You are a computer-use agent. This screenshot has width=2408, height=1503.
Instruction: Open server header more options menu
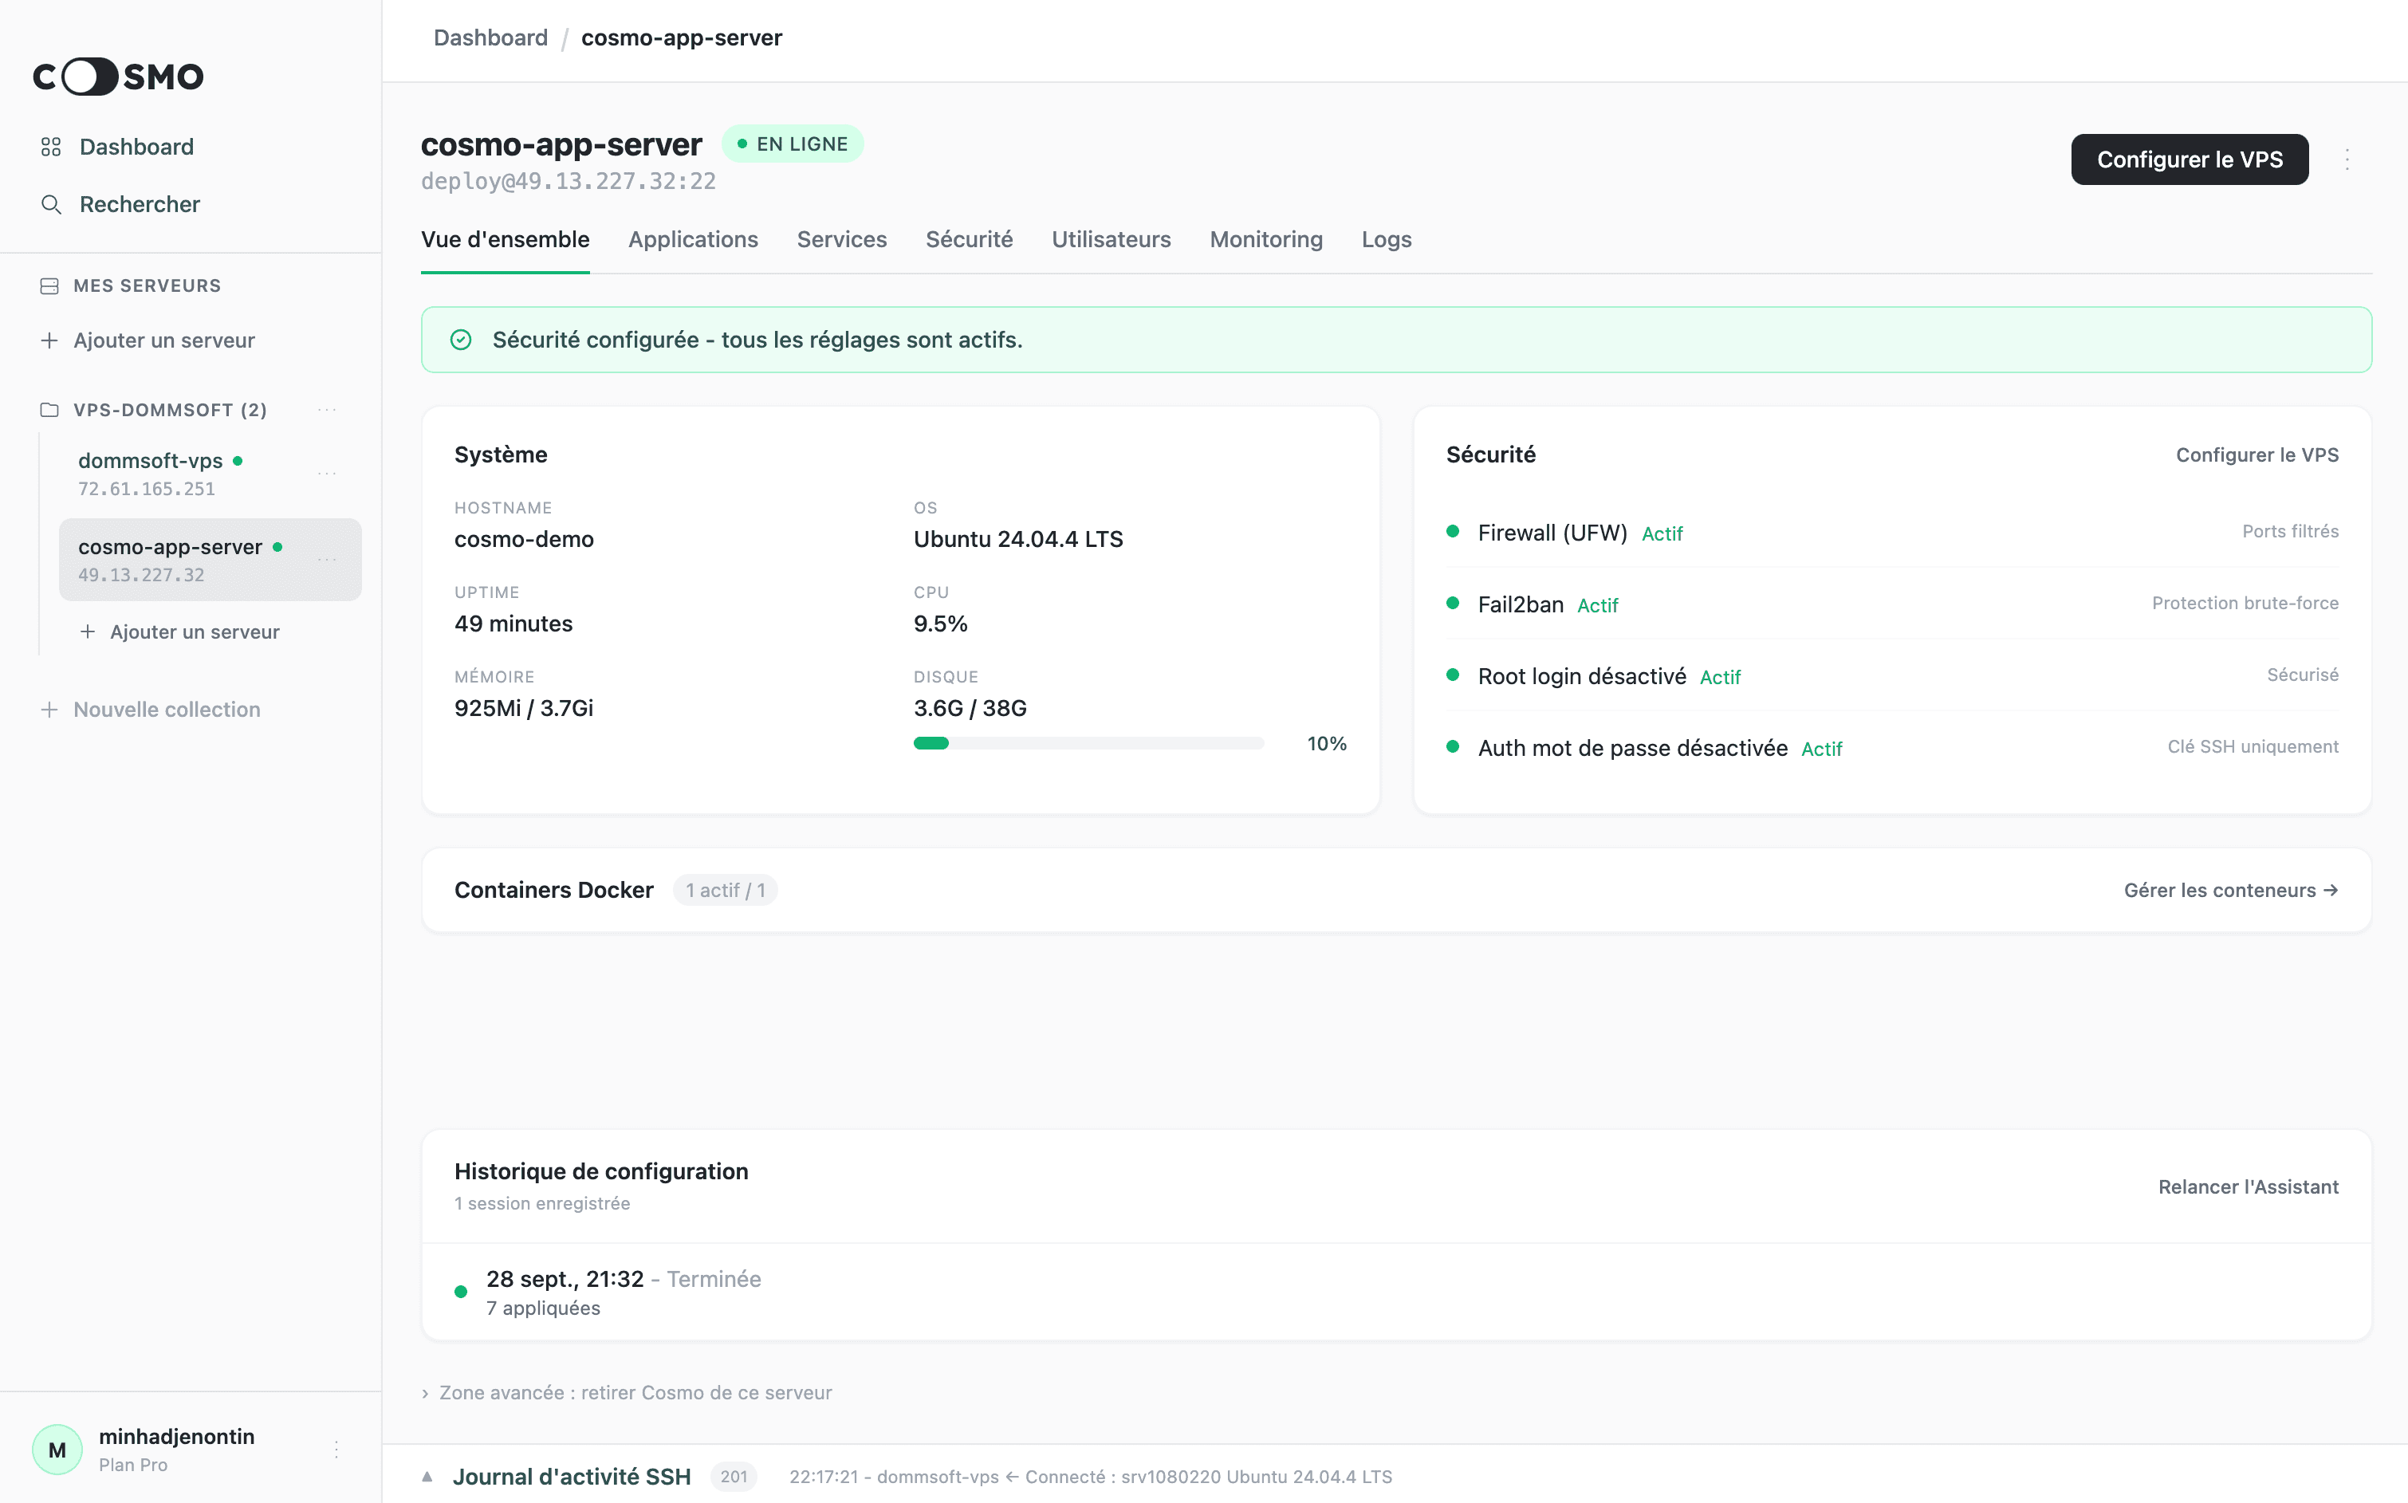pos(2347,159)
